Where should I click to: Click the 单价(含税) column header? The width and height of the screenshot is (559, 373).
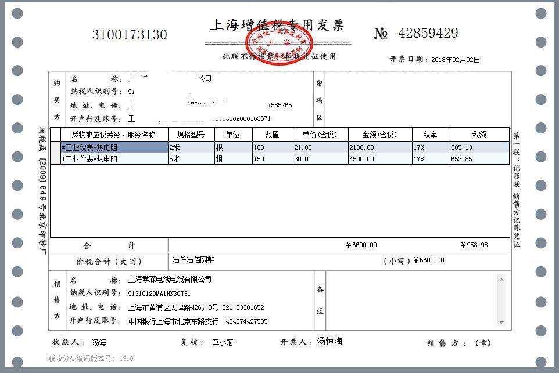click(x=320, y=135)
